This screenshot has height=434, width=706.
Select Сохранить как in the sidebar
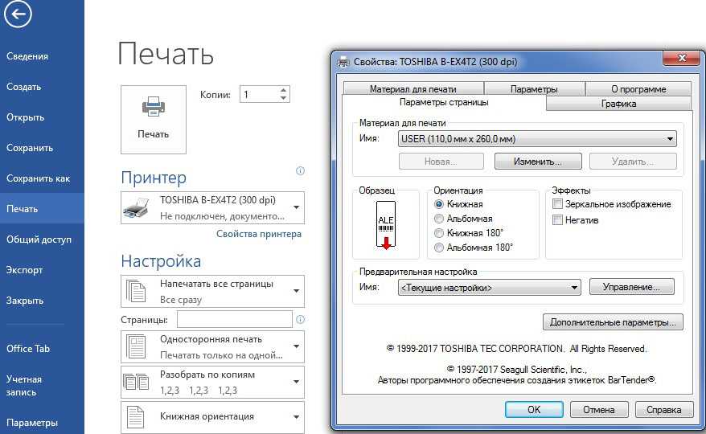(43, 178)
